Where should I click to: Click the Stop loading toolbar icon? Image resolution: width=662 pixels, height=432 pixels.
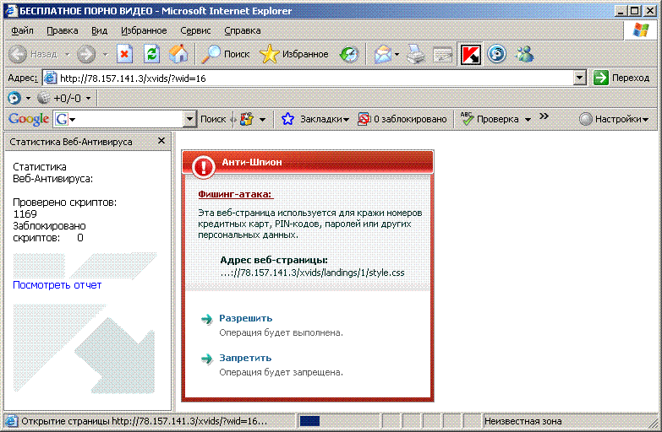(x=125, y=54)
